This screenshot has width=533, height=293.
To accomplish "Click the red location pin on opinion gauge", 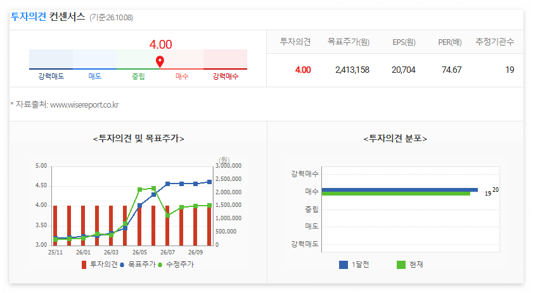I will tap(160, 62).
